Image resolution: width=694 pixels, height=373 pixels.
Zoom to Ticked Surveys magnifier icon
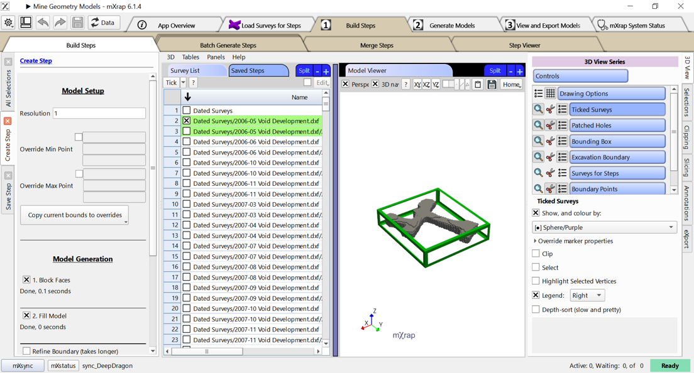click(538, 110)
